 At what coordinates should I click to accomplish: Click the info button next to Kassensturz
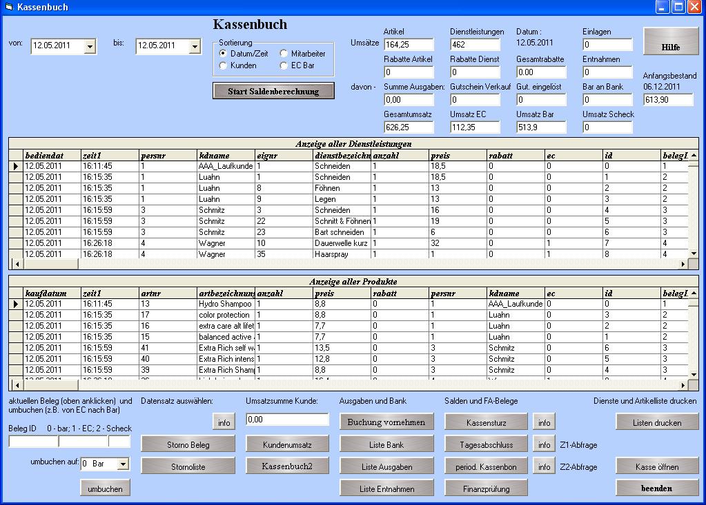544,422
